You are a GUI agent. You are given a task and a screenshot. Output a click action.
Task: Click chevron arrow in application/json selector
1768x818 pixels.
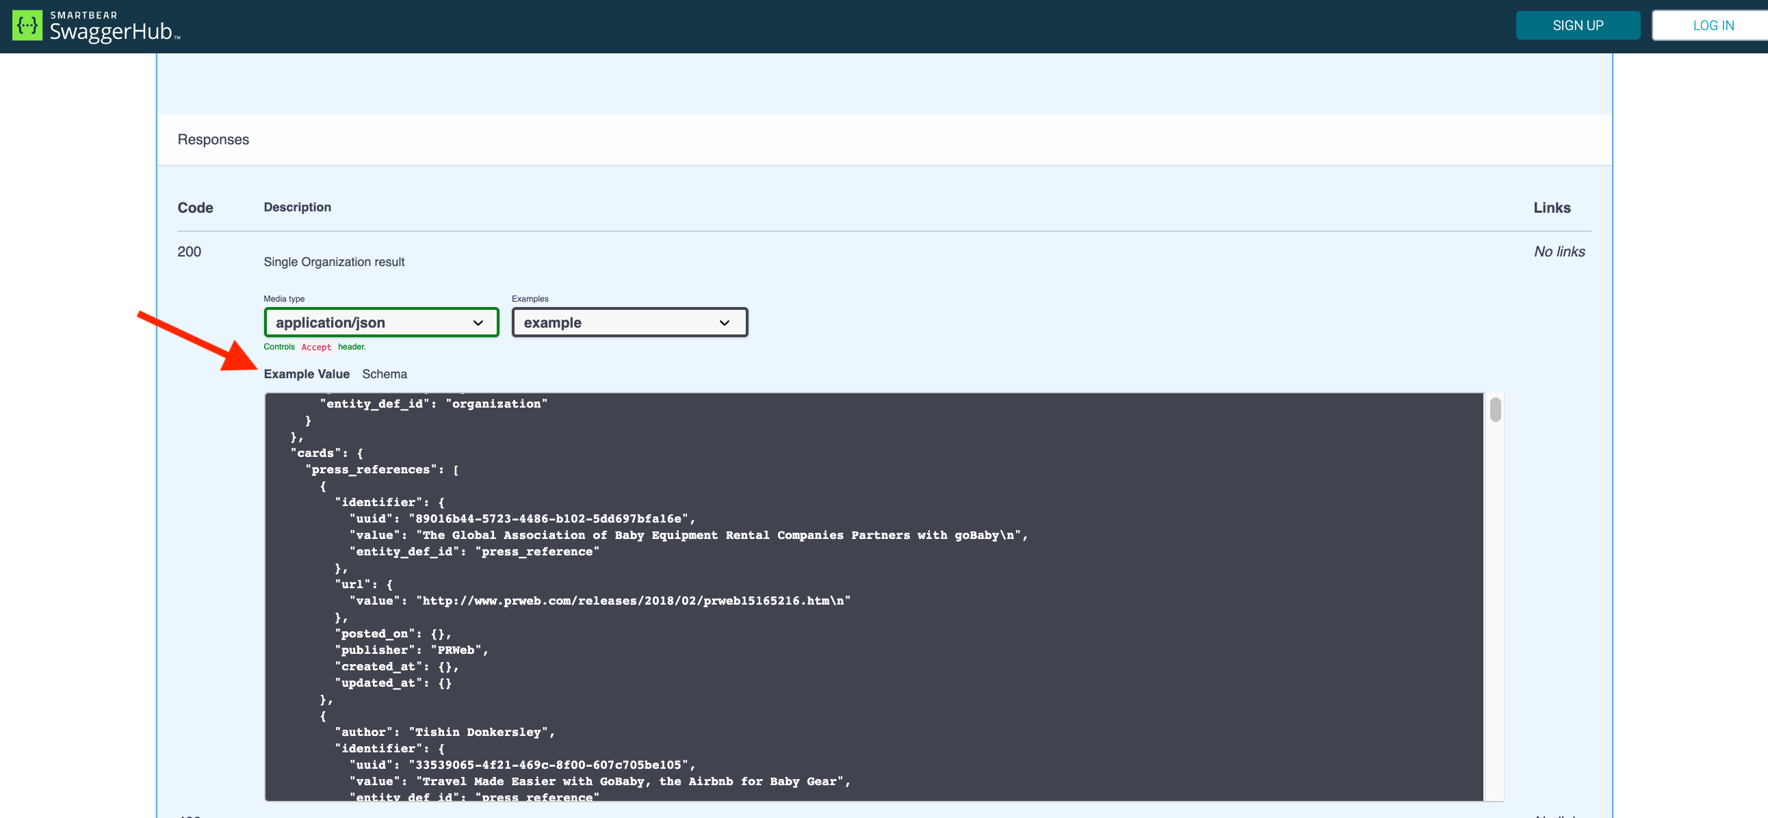click(x=478, y=324)
